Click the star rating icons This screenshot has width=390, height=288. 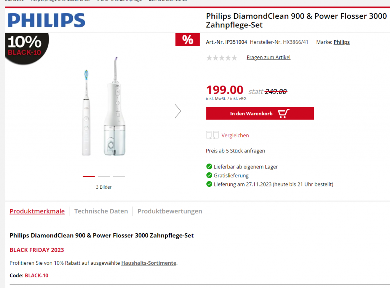coord(222,58)
